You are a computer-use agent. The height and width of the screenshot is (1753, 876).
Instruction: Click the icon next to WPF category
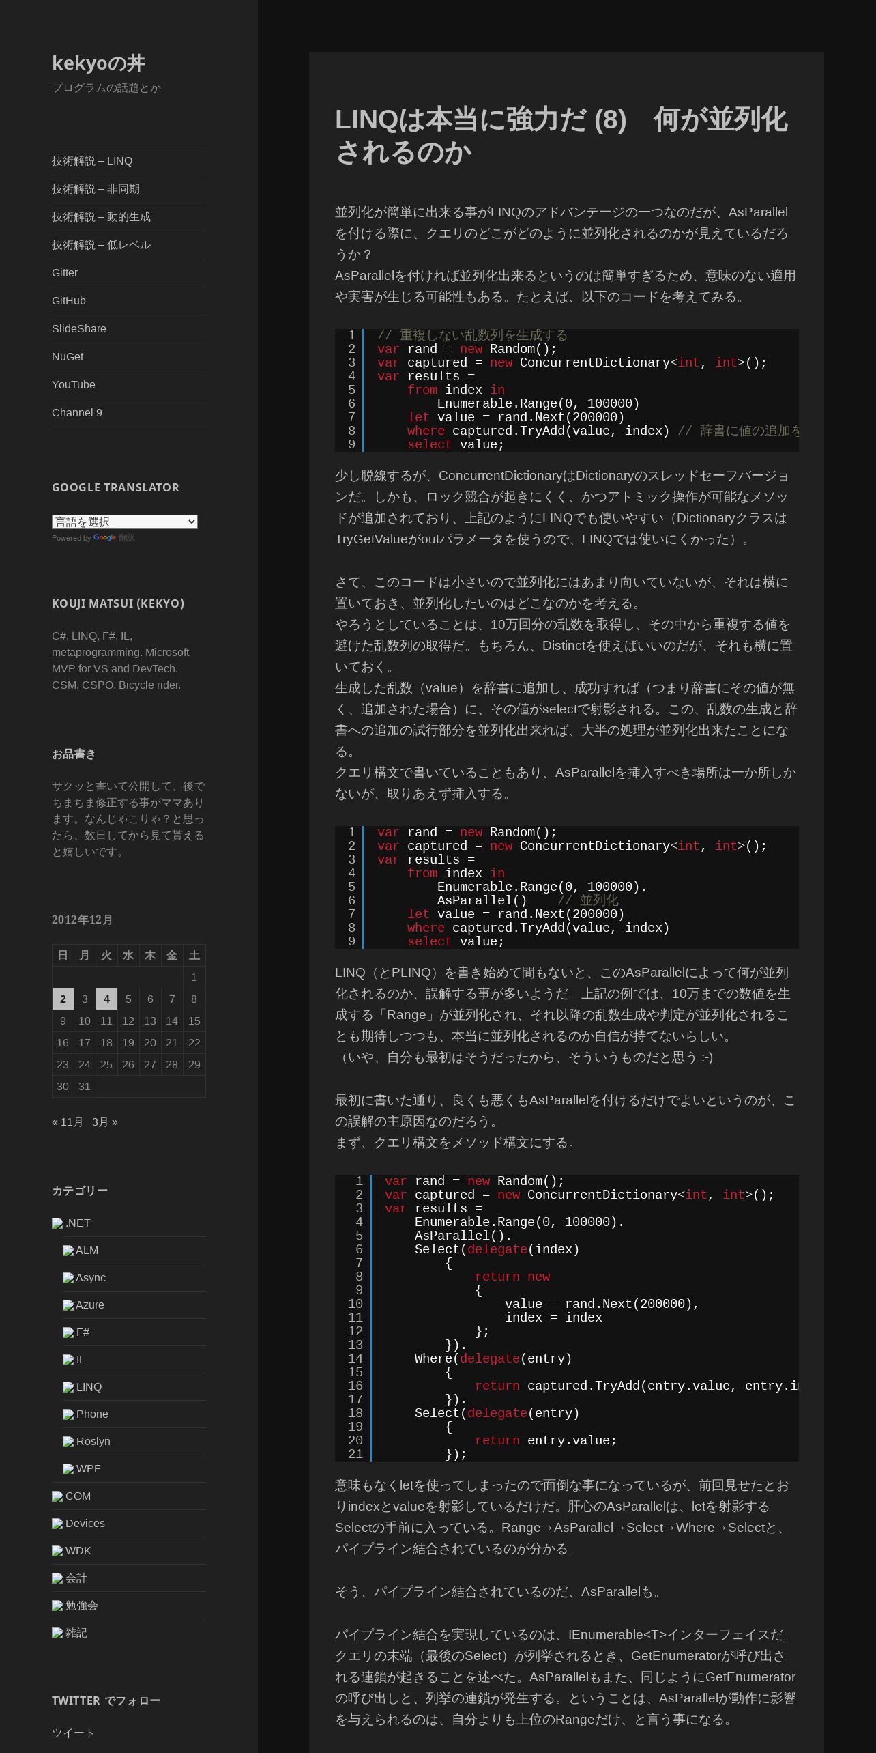point(68,1469)
